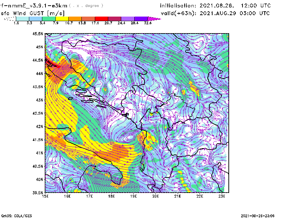282x218 pixels.
Task: Click the 16E longitude label
Action: tap(67, 196)
